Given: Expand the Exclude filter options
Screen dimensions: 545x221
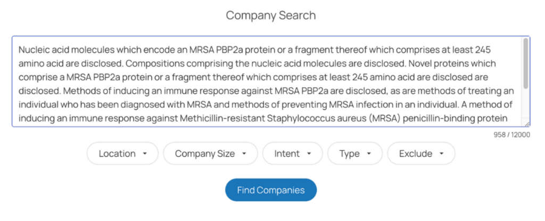Looking at the screenshot, I should point(421,154).
